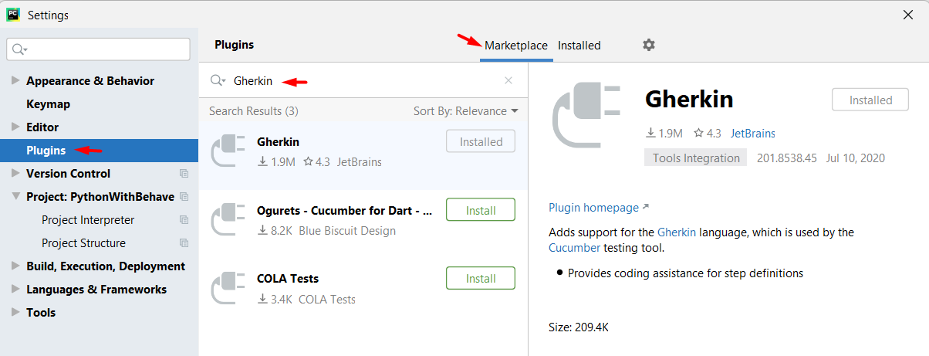Click the project-level icon beside Project: PythonWithBehave
Viewport: 929px width, 356px height.
(184, 197)
